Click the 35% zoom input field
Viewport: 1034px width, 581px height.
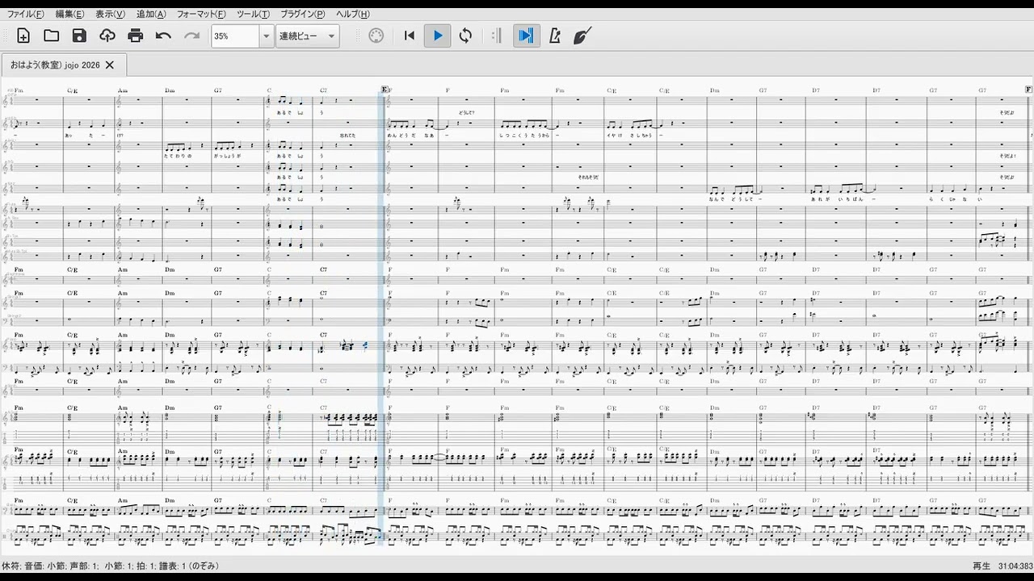point(235,36)
